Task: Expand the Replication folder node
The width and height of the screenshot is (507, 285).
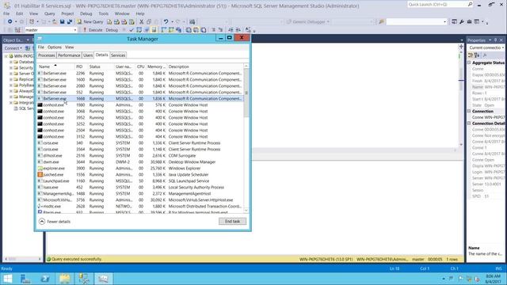Action: (x=11, y=79)
